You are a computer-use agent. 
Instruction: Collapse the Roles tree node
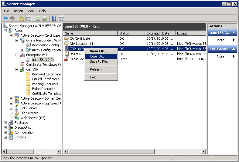(5, 31)
